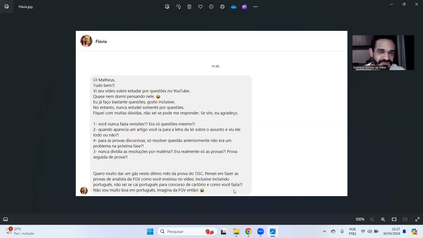Open Task View on the taskbar

tap(224, 231)
